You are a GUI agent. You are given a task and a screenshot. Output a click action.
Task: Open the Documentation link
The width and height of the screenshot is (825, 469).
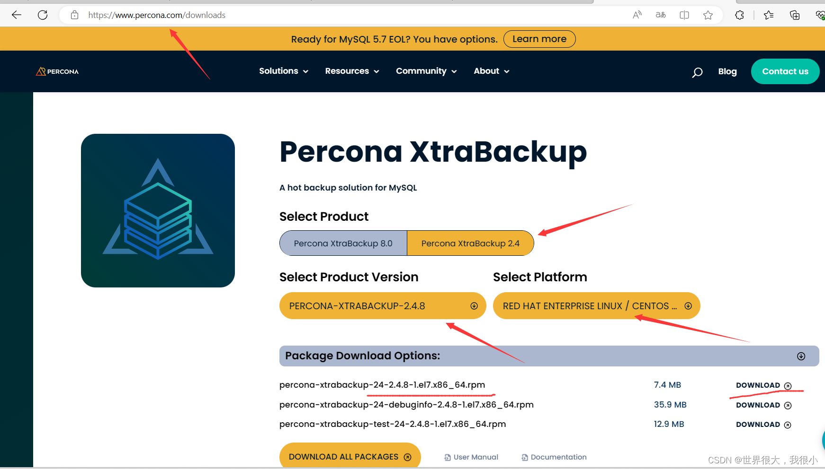[x=554, y=457]
